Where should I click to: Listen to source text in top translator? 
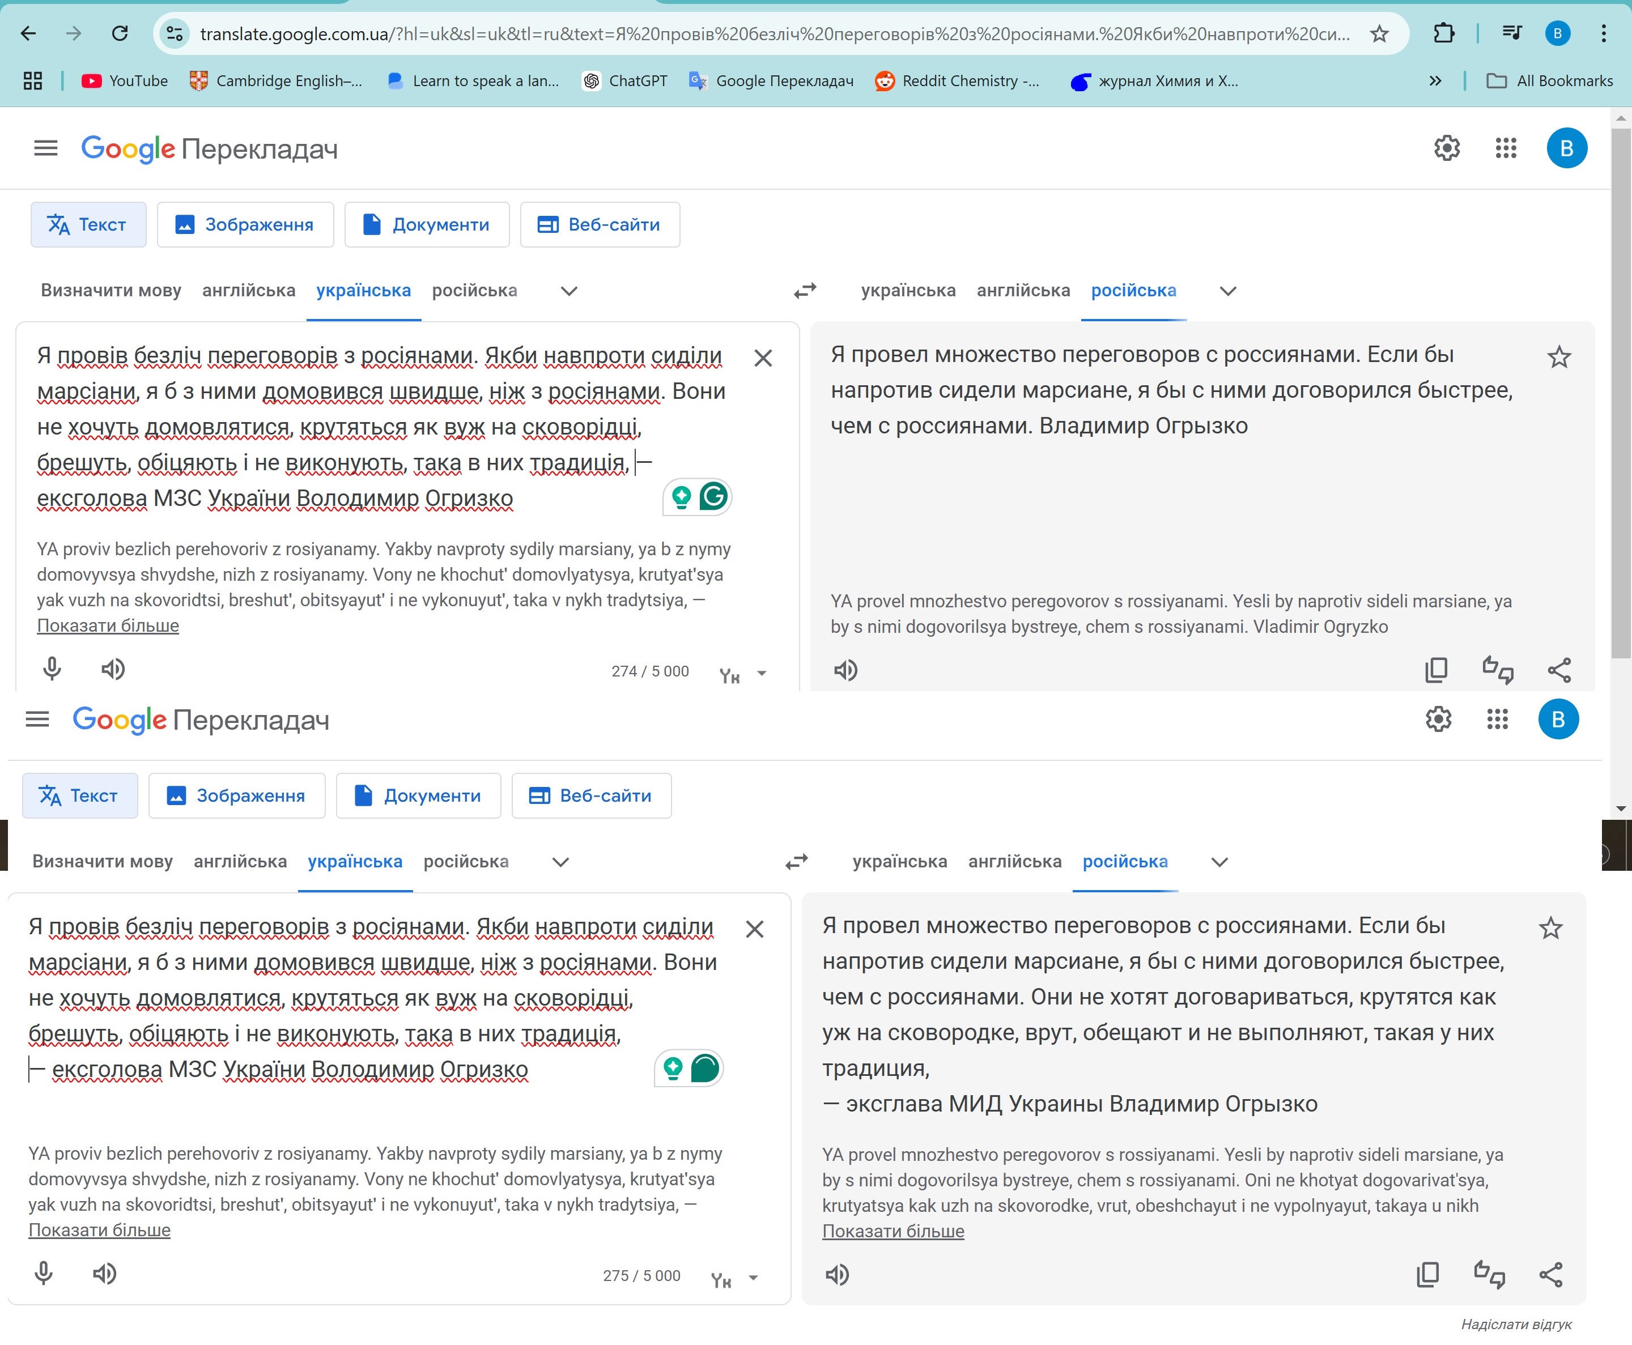[113, 670]
